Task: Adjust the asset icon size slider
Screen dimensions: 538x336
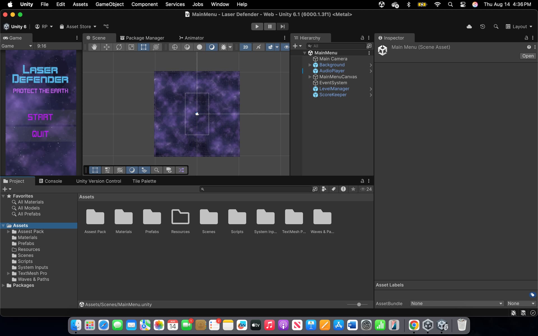Action: tap(359, 304)
